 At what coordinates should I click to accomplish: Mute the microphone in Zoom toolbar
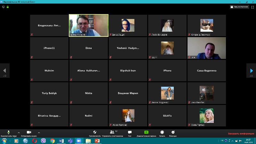pos(9,133)
